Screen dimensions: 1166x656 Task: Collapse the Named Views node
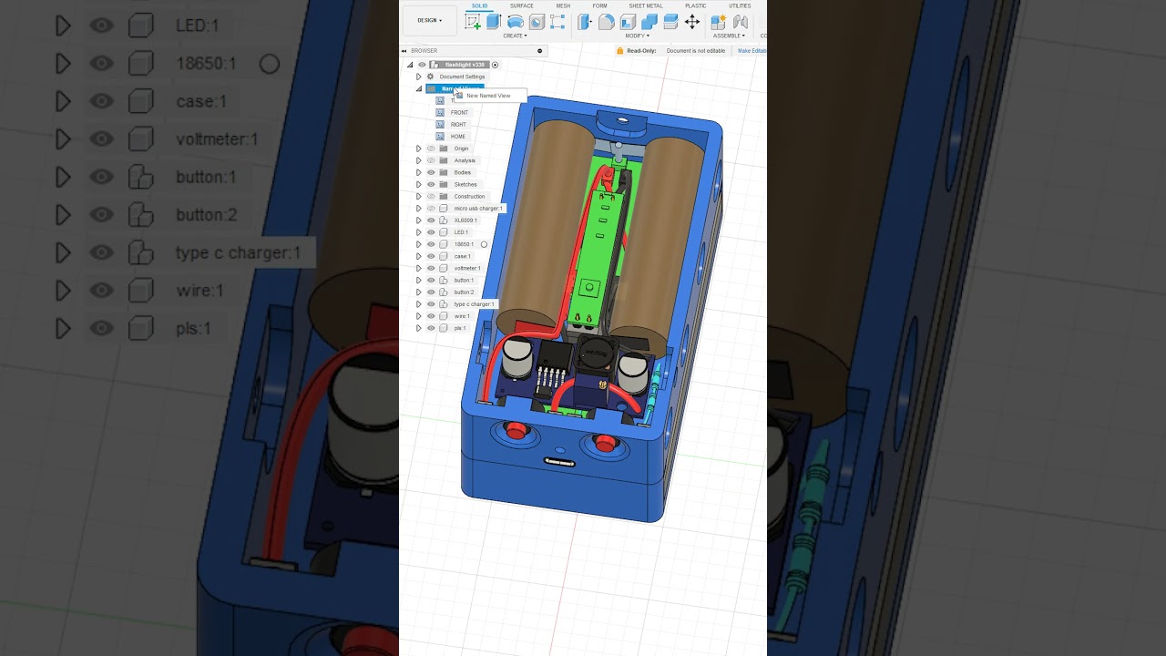pyautogui.click(x=419, y=89)
